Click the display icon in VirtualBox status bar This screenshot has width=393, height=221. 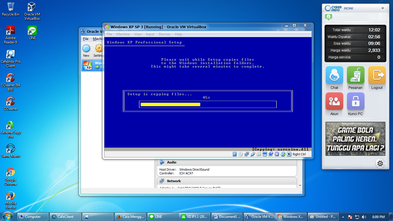pos(265,154)
